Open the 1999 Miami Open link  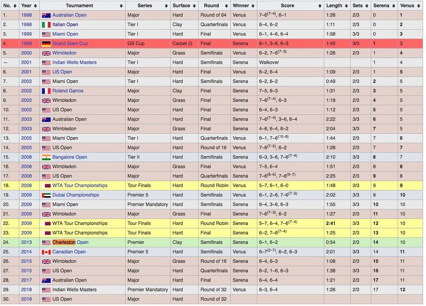pos(65,34)
